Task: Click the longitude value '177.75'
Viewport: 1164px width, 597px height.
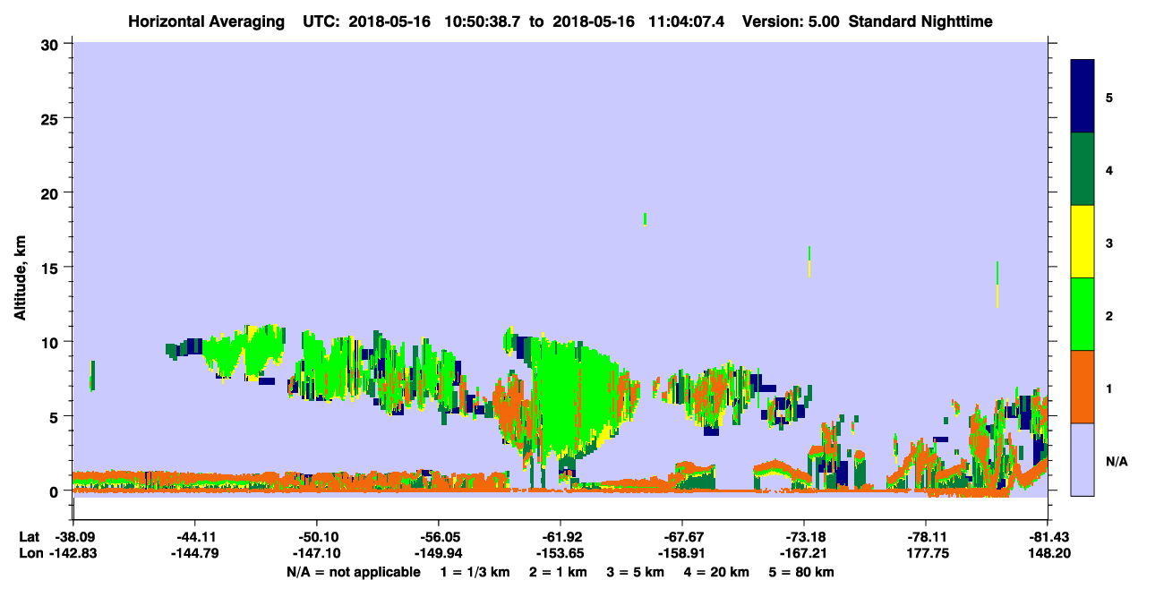Action: click(926, 553)
